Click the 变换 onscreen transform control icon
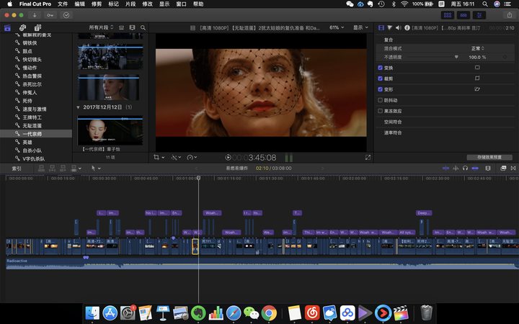Viewport: 519px width, 324px height. click(x=477, y=68)
